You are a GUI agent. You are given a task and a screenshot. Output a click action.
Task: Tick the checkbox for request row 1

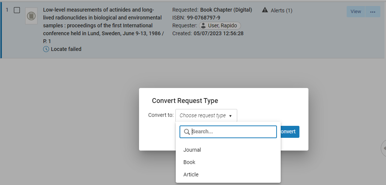[17, 10]
